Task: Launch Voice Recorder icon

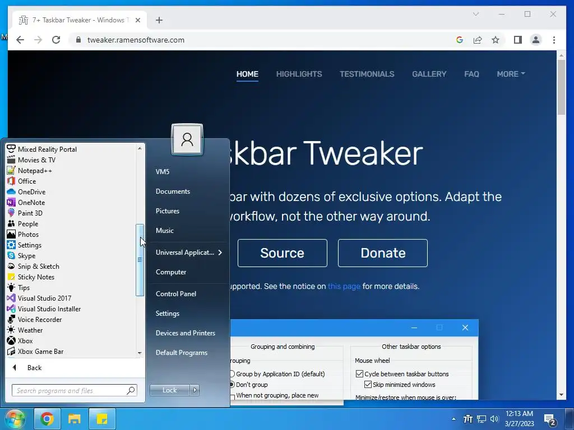Action: (x=11, y=319)
